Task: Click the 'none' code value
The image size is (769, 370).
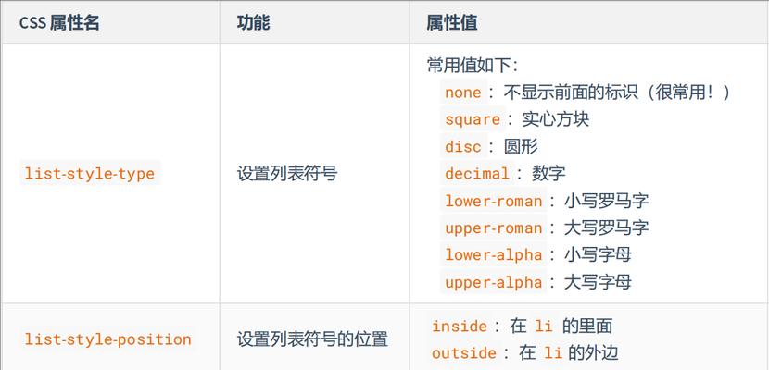Action: click(463, 92)
